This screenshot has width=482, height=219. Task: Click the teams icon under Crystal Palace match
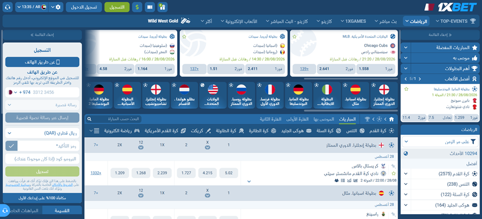click(x=337, y=180)
